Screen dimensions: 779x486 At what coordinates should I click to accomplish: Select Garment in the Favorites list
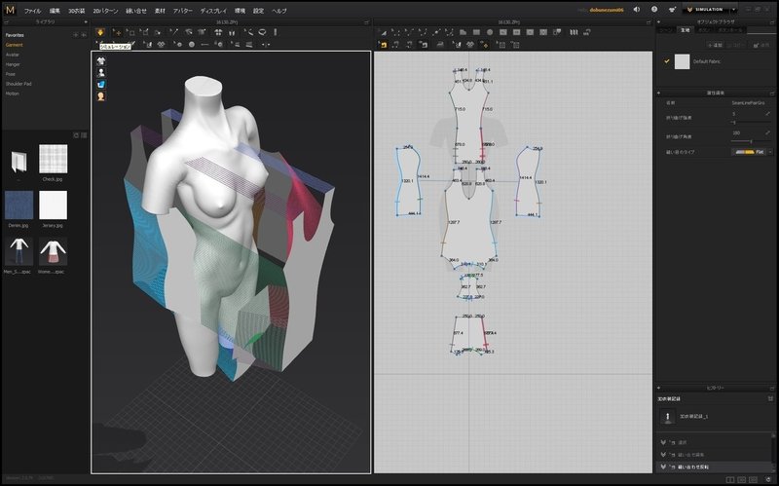pyautogui.click(x=15, y=45)
